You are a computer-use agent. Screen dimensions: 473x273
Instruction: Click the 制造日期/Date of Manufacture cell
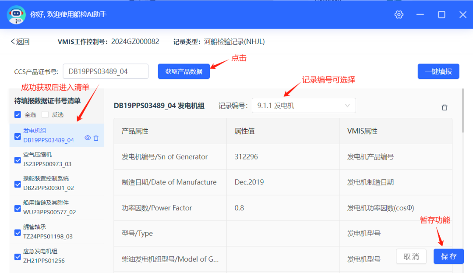pos(170,182)
